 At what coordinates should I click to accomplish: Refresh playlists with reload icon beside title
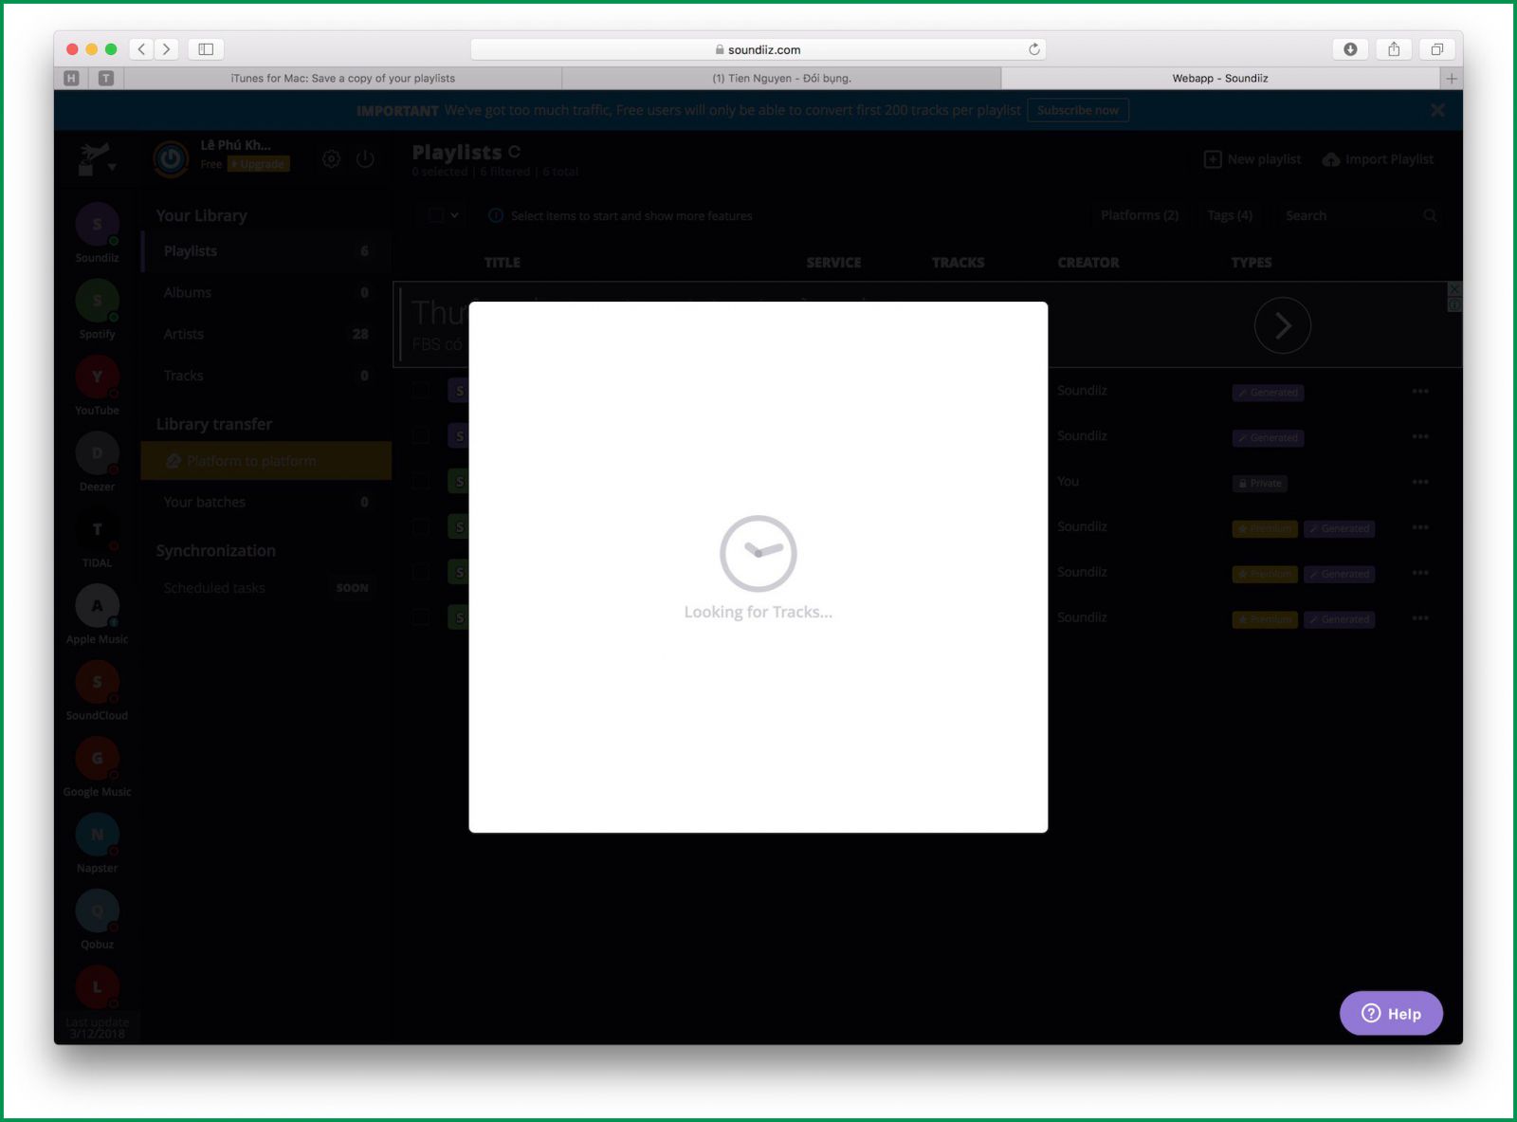(x=514, y=152)
